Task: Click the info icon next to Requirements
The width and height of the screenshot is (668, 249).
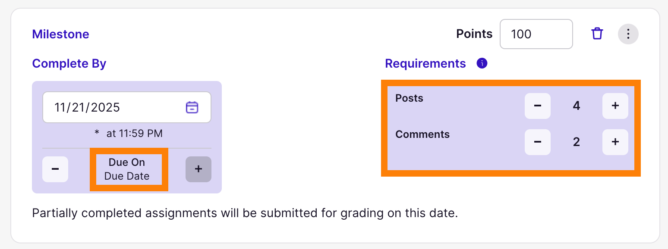Action: point(482,63)
